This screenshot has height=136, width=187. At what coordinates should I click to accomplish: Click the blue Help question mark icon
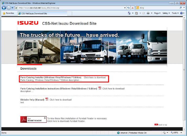click(x=181, y=13)
